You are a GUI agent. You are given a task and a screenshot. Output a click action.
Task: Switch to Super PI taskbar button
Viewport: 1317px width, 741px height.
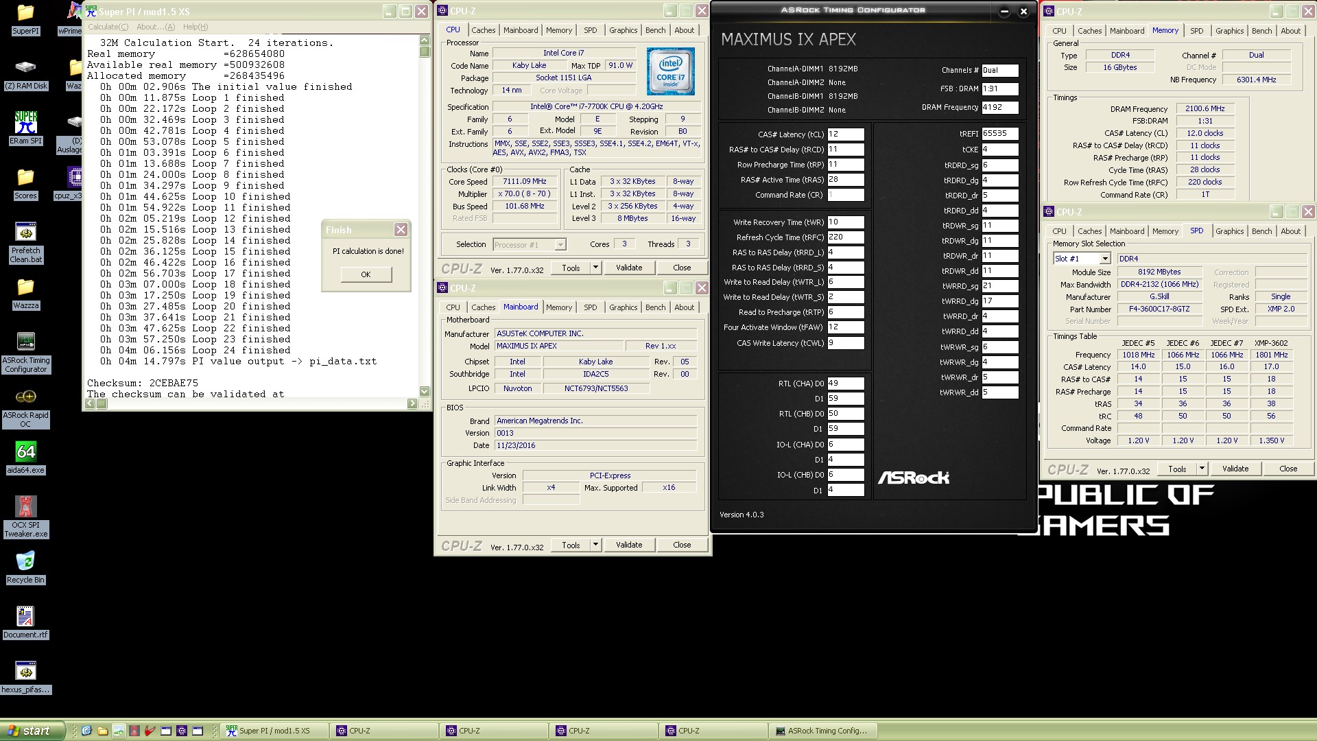point(274,731)
